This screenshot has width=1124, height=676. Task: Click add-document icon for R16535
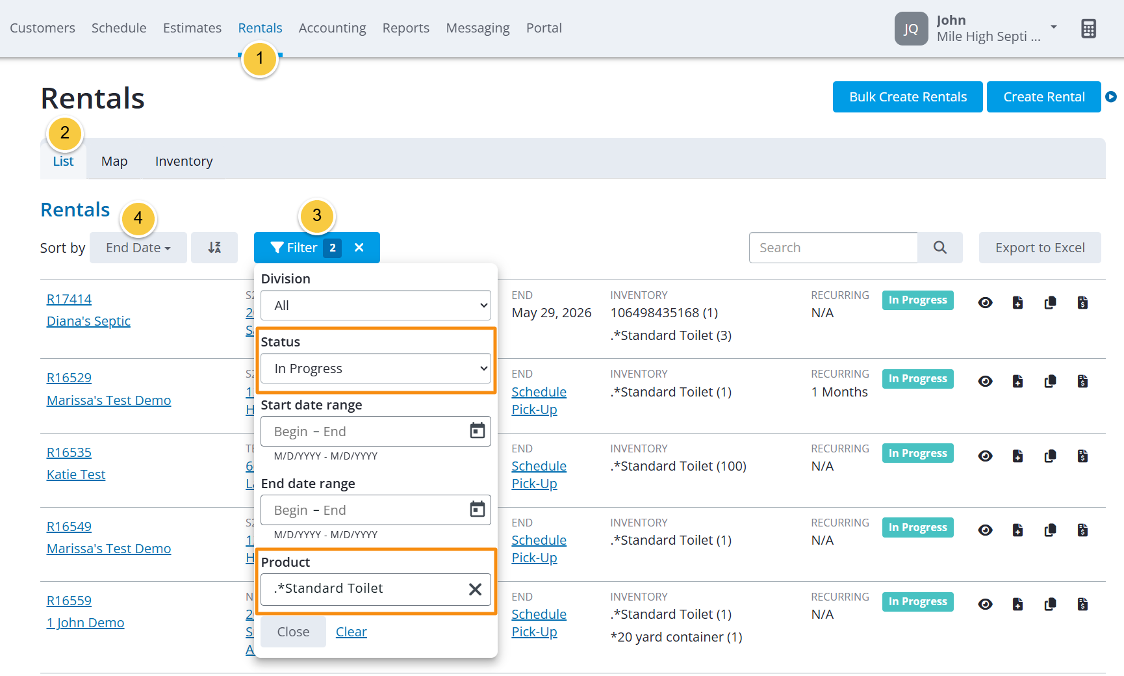pos(1018,456)
